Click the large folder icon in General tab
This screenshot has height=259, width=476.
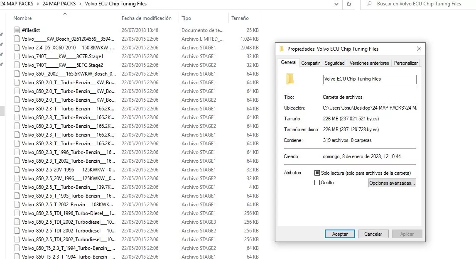(x=290, y=79)
